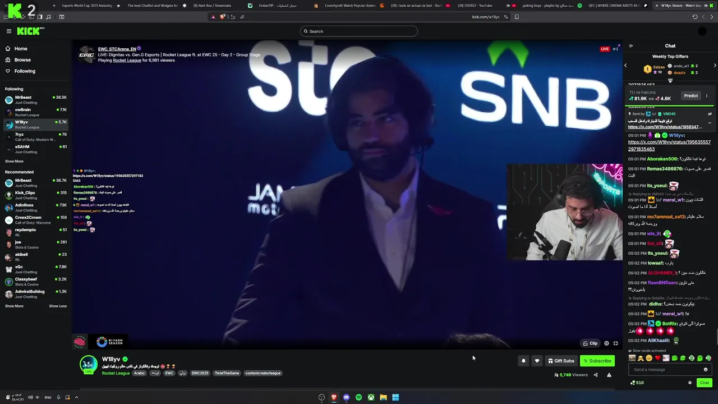Click the browser reload icon
The width and height of the screenshot is (718, 404).
pyautogui.click(x=695, y=17)
